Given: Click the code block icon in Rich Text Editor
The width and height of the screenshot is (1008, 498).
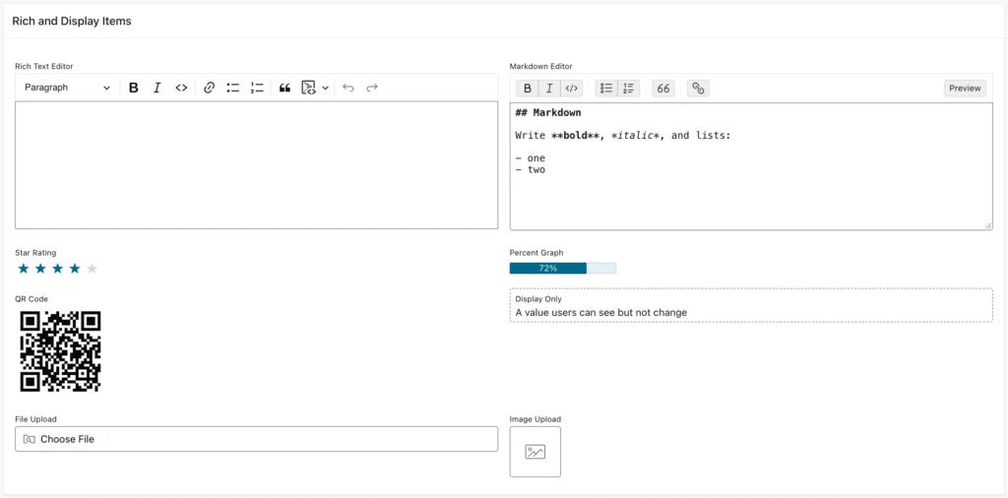Looking at the screenshot, I should 309,88.
